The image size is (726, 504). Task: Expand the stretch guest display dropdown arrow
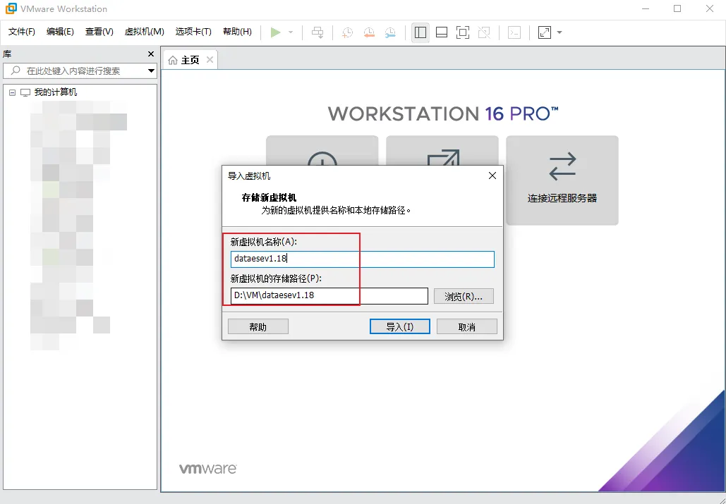point(559,32)
